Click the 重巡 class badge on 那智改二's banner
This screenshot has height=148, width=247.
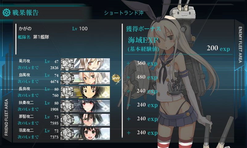click(x=67, y=120)
